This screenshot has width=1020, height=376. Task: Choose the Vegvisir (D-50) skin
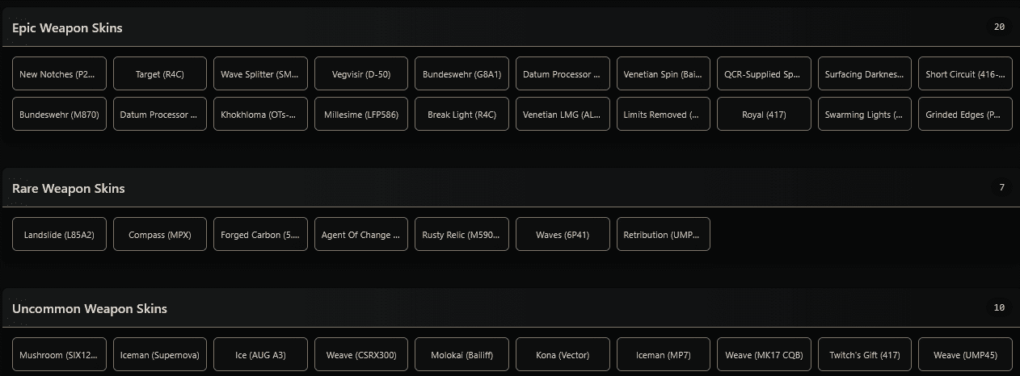pos(361,73)
